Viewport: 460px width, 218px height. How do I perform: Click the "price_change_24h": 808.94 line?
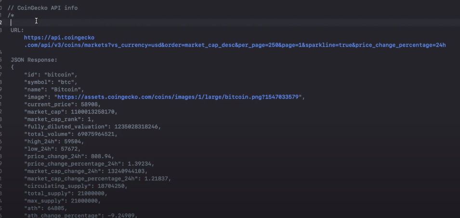[x=69, y=157]
